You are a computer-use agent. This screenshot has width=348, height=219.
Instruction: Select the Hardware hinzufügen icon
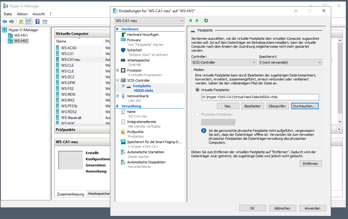click(x=123, y=35)
